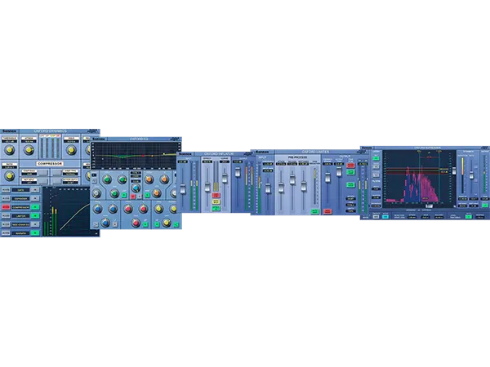Adjust the grey filter knob in Oxford EQ
490x367 pixels.
click(x=96, y=193)
